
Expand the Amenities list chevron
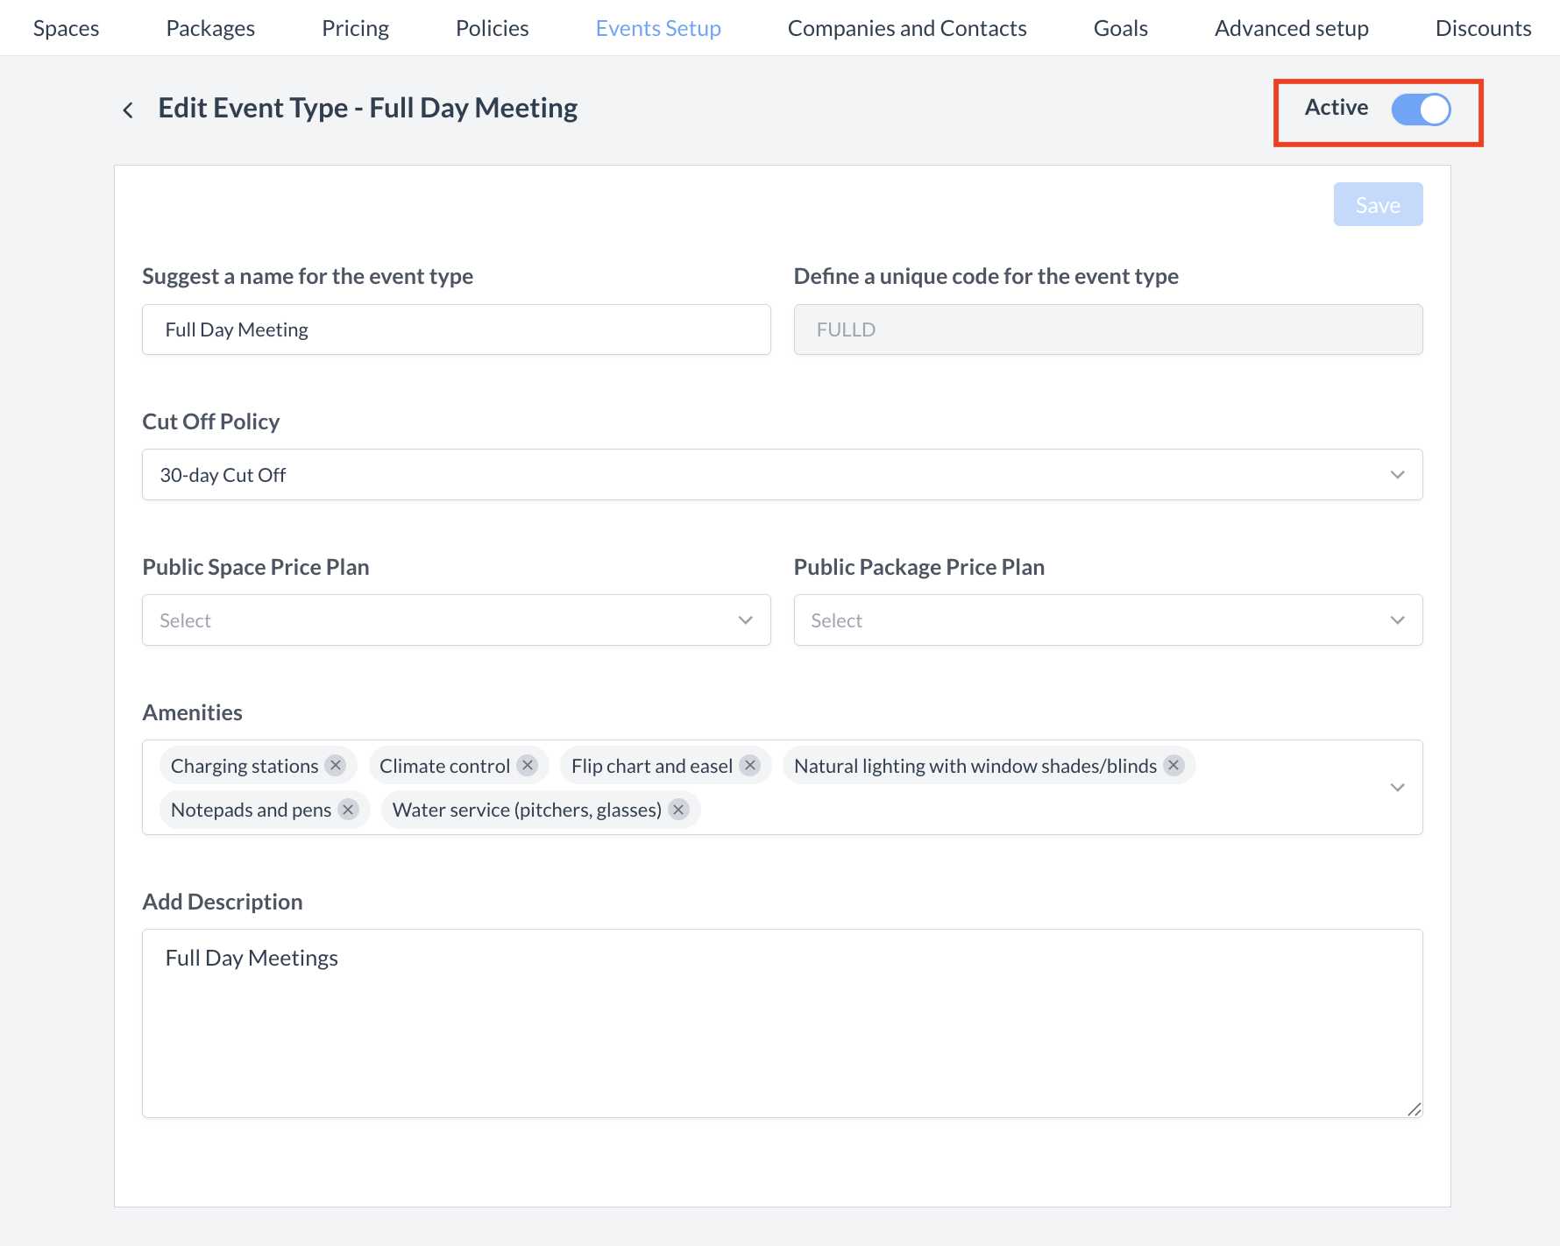click(1397, 787)
